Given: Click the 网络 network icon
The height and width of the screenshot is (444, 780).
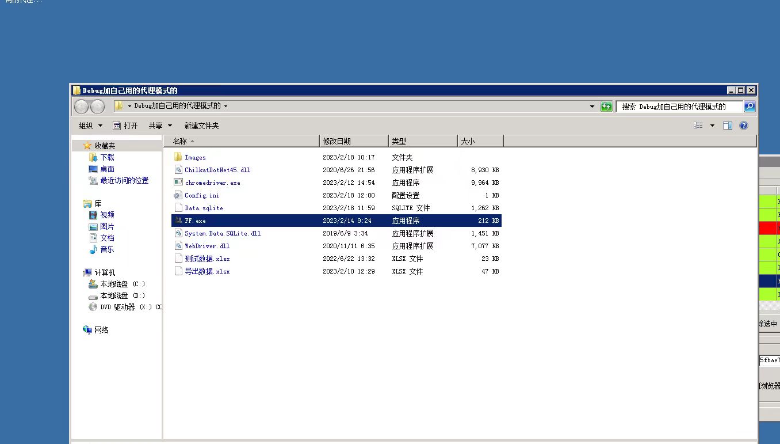Looking at the screenshot, I should [x=87, y=330].
